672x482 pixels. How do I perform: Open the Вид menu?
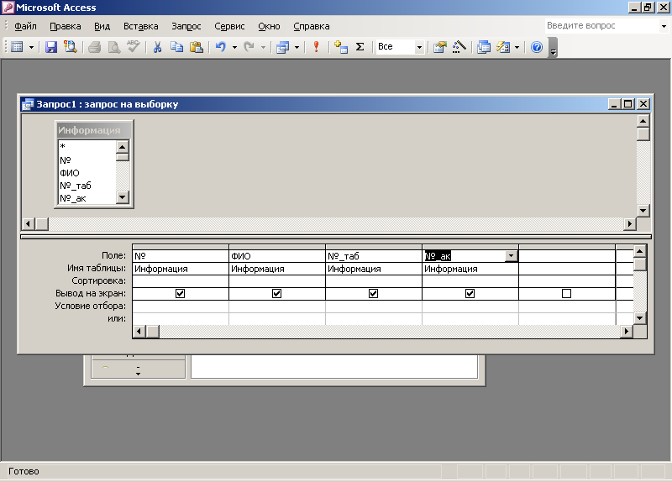pyautogui.click(x=102, y=26)
